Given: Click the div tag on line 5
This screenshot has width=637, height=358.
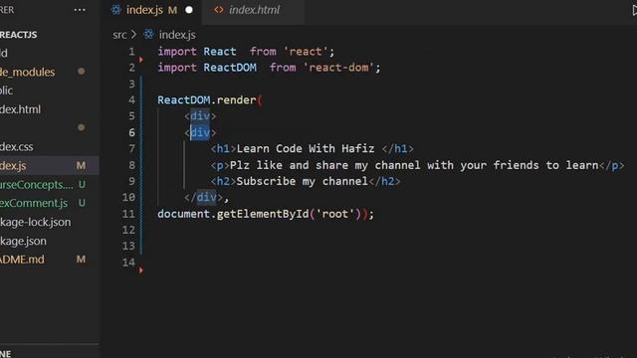Looking at the screenshot, I should point(200,116).
